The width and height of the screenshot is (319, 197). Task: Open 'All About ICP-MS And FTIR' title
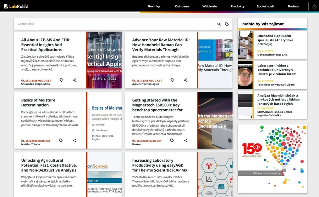[x=46, y=45]
